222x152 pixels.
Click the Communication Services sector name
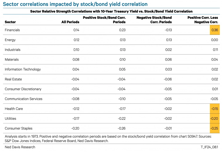(x=23, y=99)
